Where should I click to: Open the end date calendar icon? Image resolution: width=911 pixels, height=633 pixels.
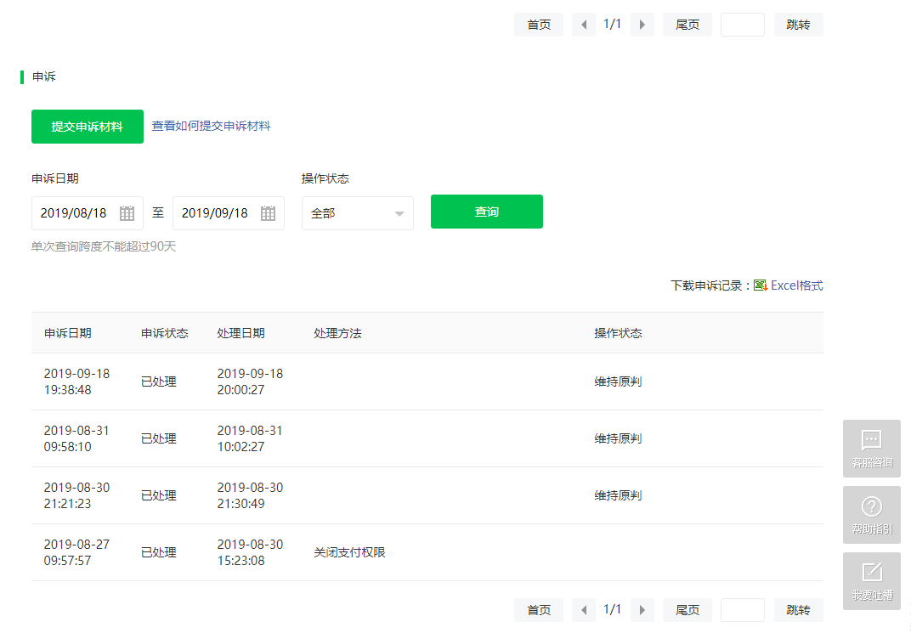pyautogui.click(x=268, y=213)
